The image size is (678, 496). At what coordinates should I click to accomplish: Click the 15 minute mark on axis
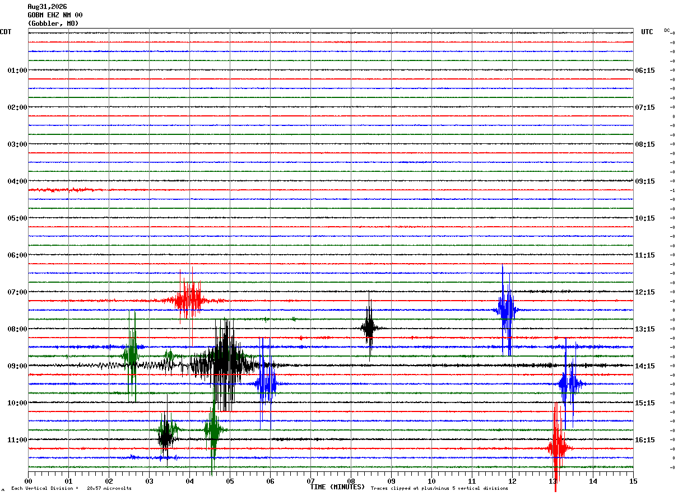click(633, 481)
